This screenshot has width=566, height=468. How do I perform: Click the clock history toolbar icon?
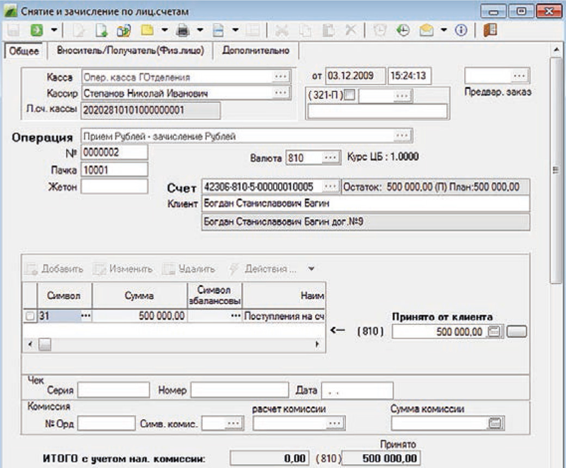(x=403, y=32)
